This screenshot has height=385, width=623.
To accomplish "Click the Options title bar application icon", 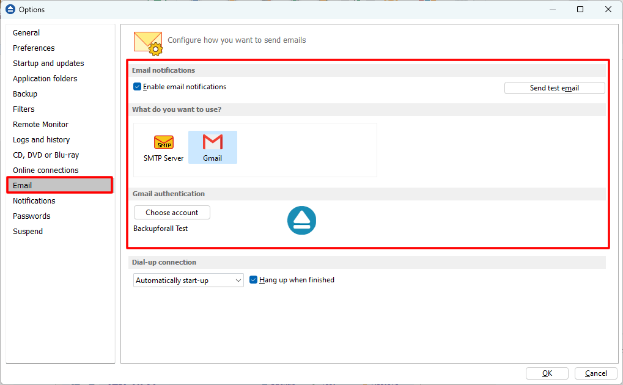I will pos(9,9).
